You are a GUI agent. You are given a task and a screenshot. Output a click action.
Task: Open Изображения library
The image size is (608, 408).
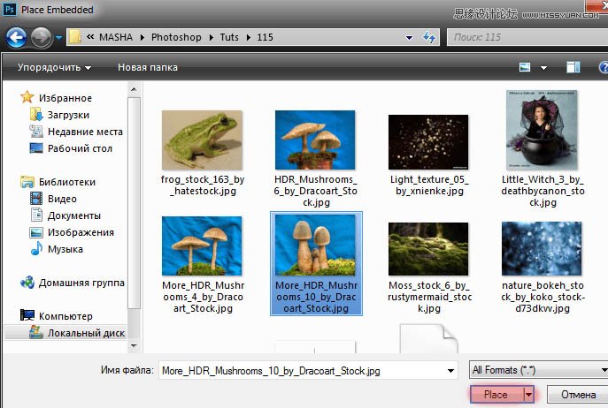[x=81, y=232]
